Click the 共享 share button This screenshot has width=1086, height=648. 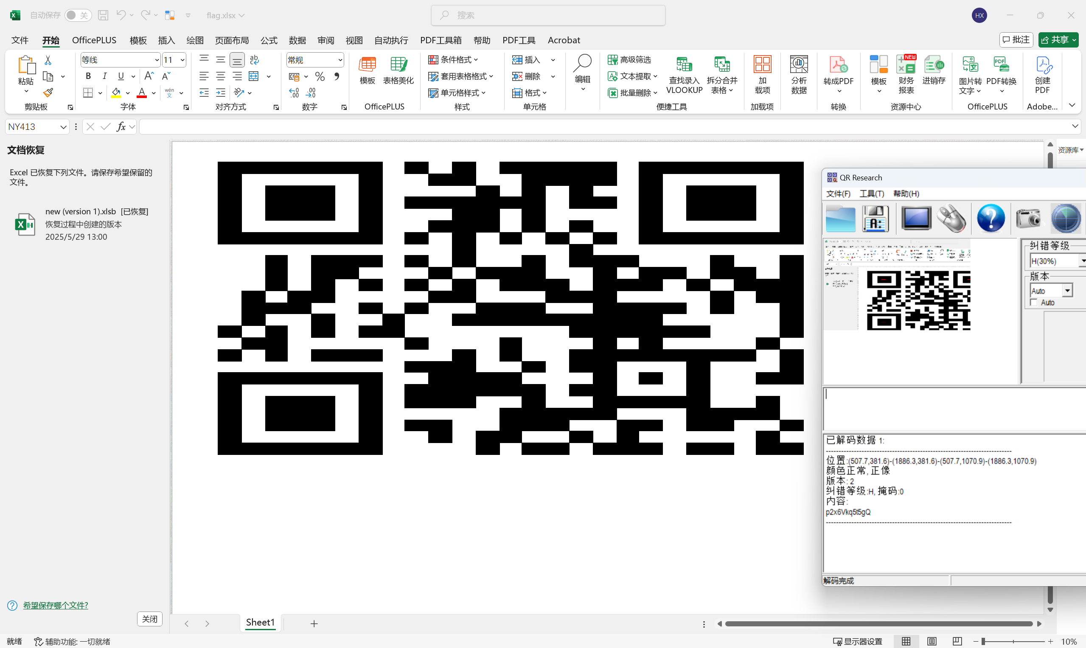click(x=1058, y=40)
